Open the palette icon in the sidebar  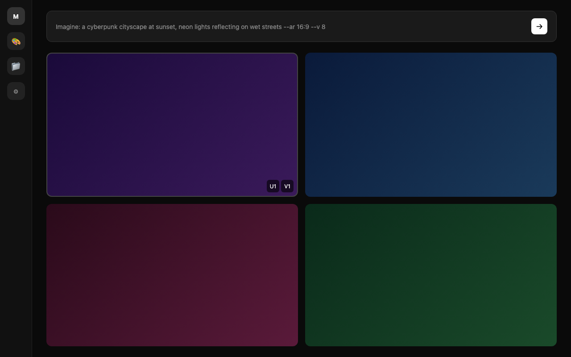[x=16, y=41]
